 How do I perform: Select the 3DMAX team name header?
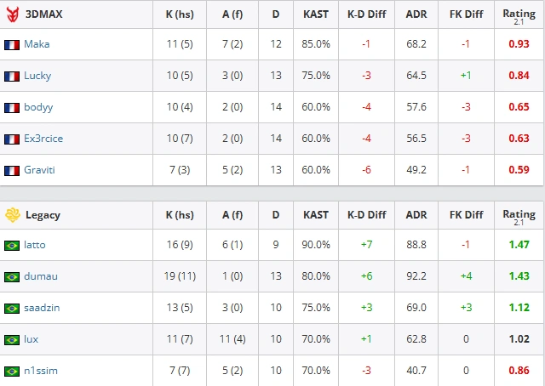43,14
